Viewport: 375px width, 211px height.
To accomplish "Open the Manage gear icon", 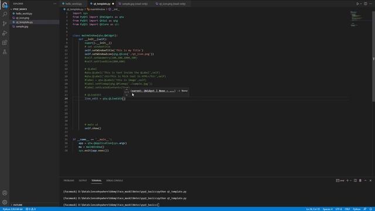I will point(5,202).
